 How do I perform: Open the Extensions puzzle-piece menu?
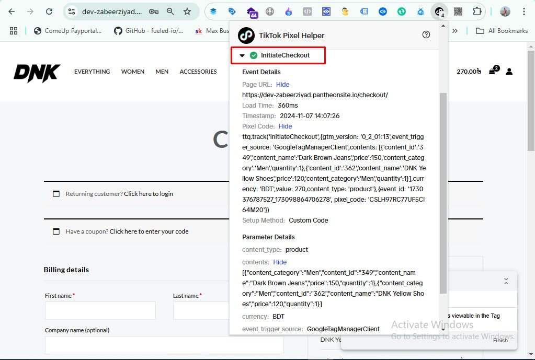[x=477, y=11]
